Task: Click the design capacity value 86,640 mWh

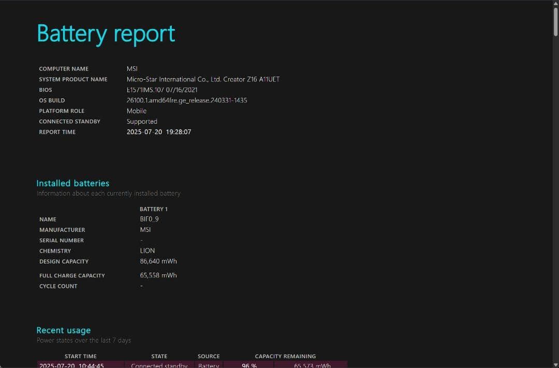Action: pyautogui.click(x=158, y=261)
